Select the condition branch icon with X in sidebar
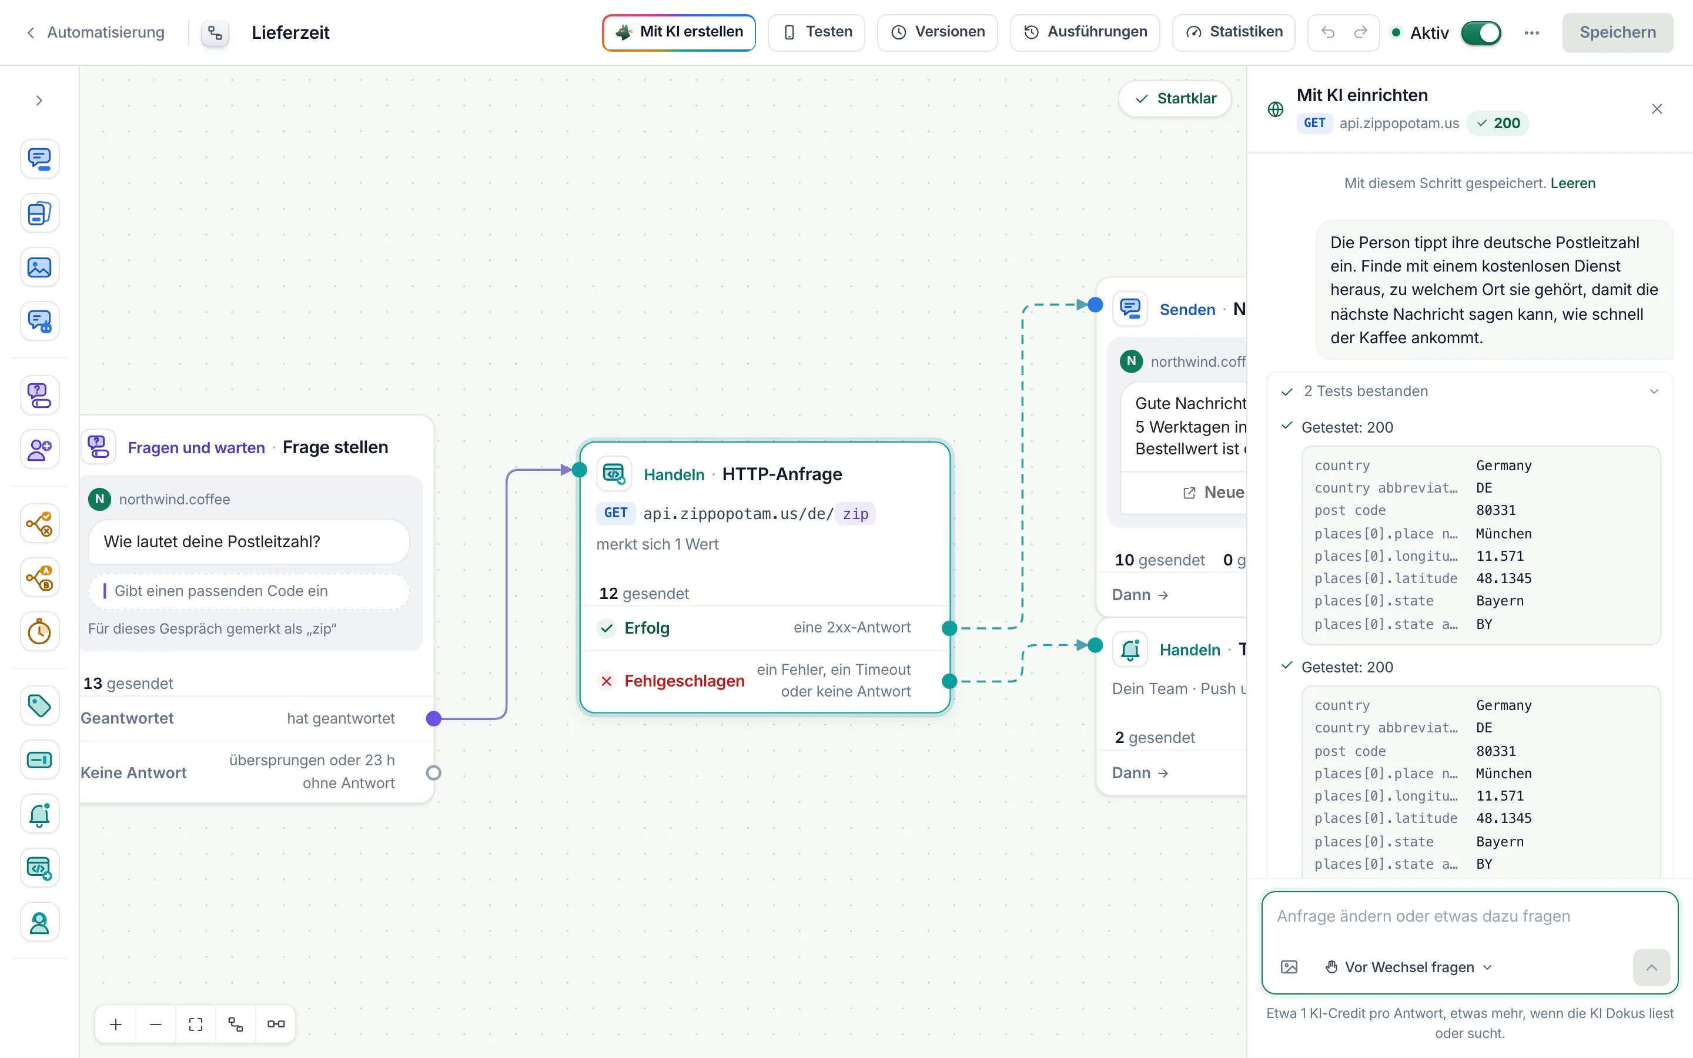 39,523
